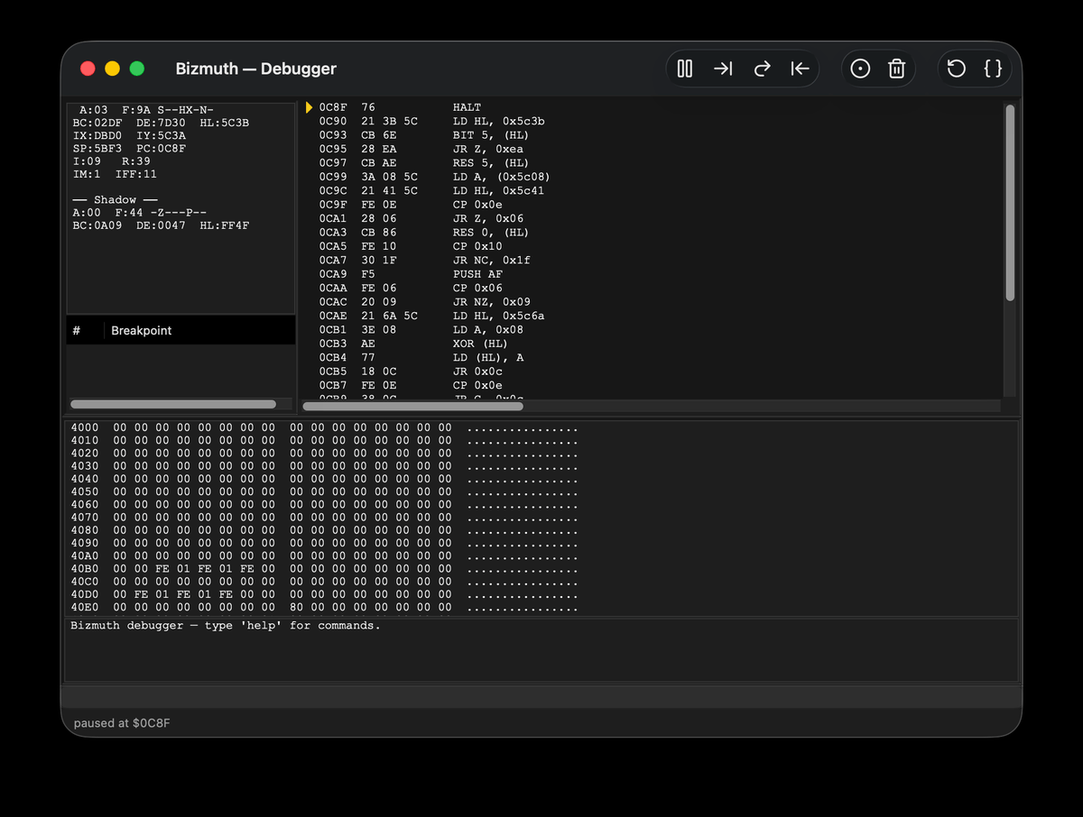
Task: Click the console help message text
Action: 226,626
